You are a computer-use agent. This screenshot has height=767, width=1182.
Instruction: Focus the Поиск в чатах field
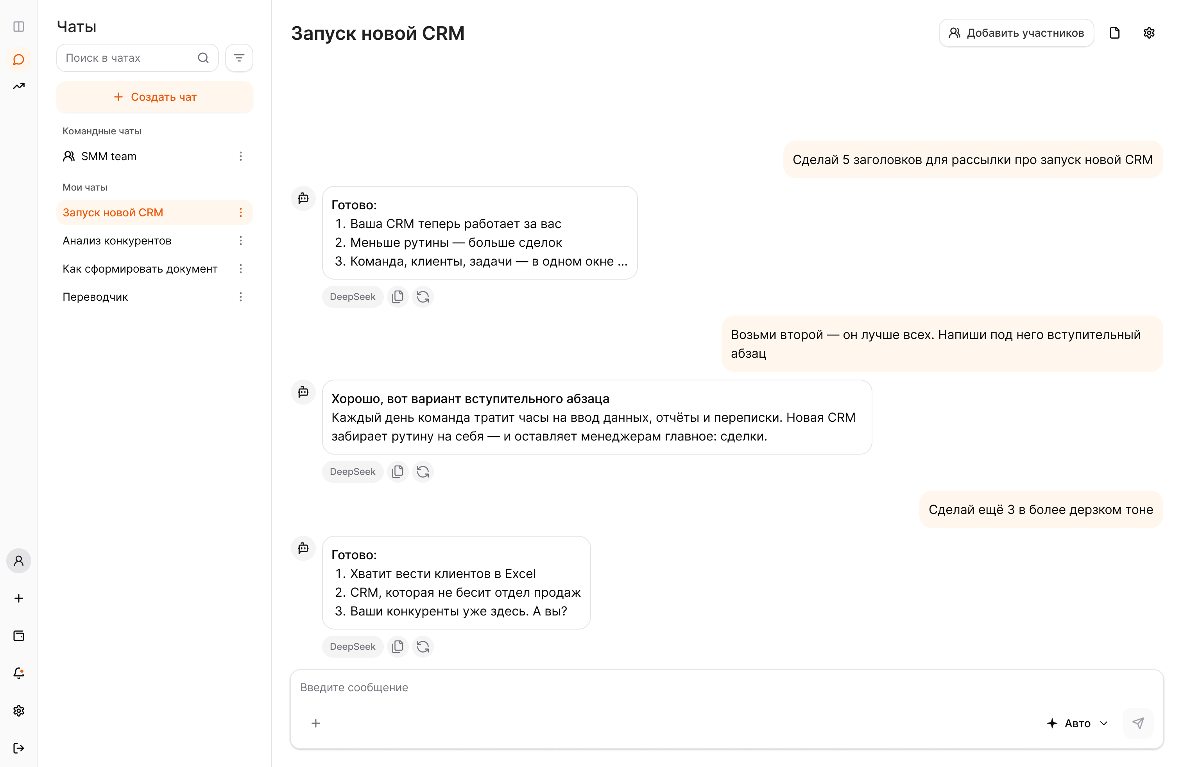point(137,58)
